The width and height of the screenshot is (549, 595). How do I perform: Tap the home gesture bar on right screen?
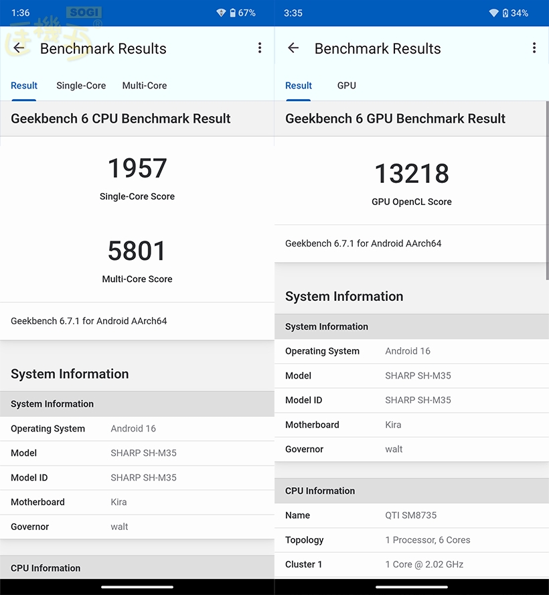(x=412, y=587)
